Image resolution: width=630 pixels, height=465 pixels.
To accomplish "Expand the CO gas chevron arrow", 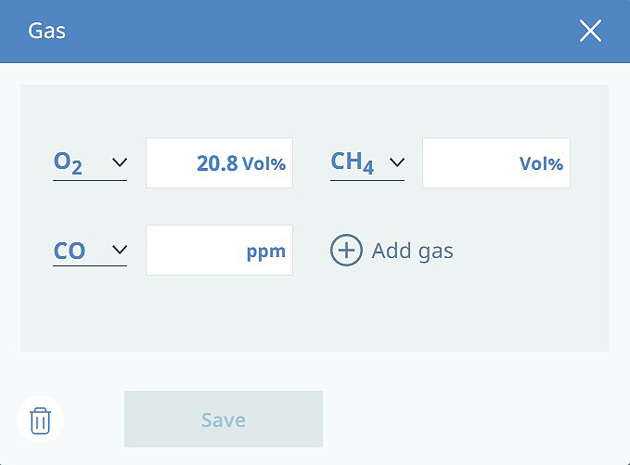I will pos(120,250).
